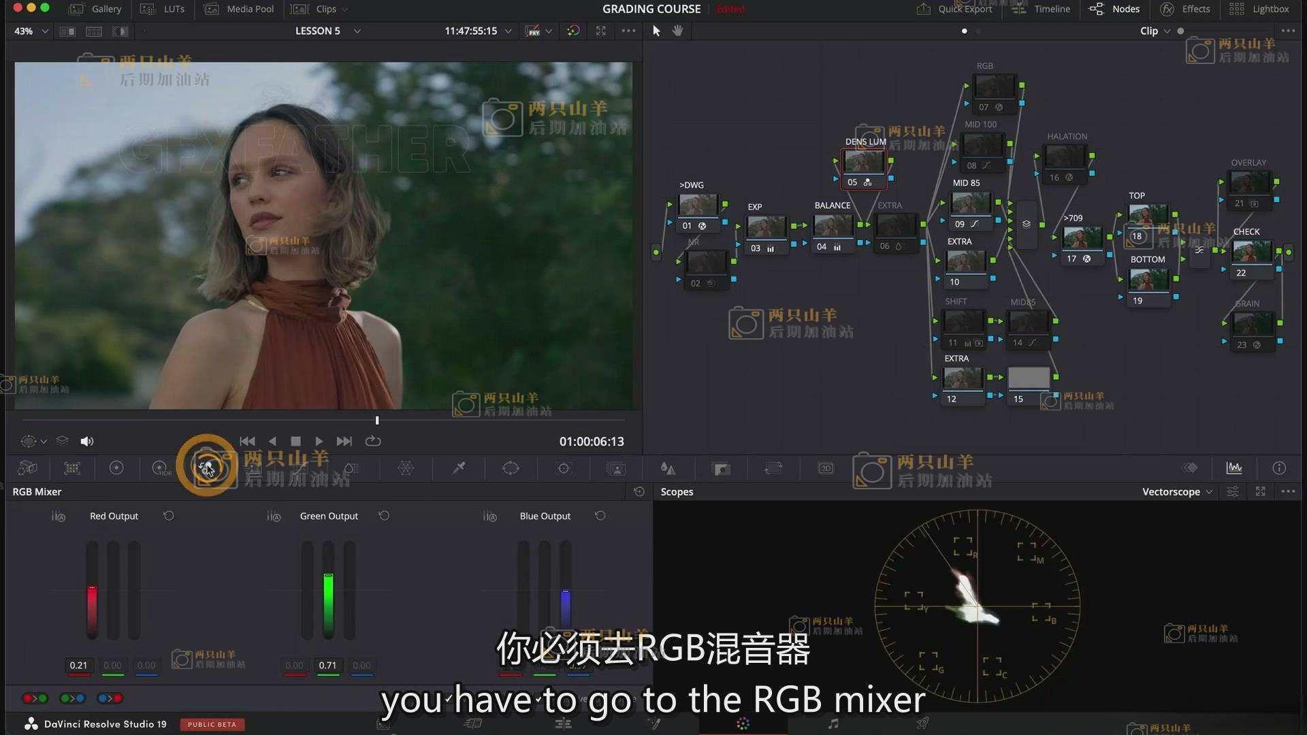Viewport: 1307px width, 735px height.
Task: Select node 17 labeled >709
Action: pyautogui.click(x=1082, y=239)
